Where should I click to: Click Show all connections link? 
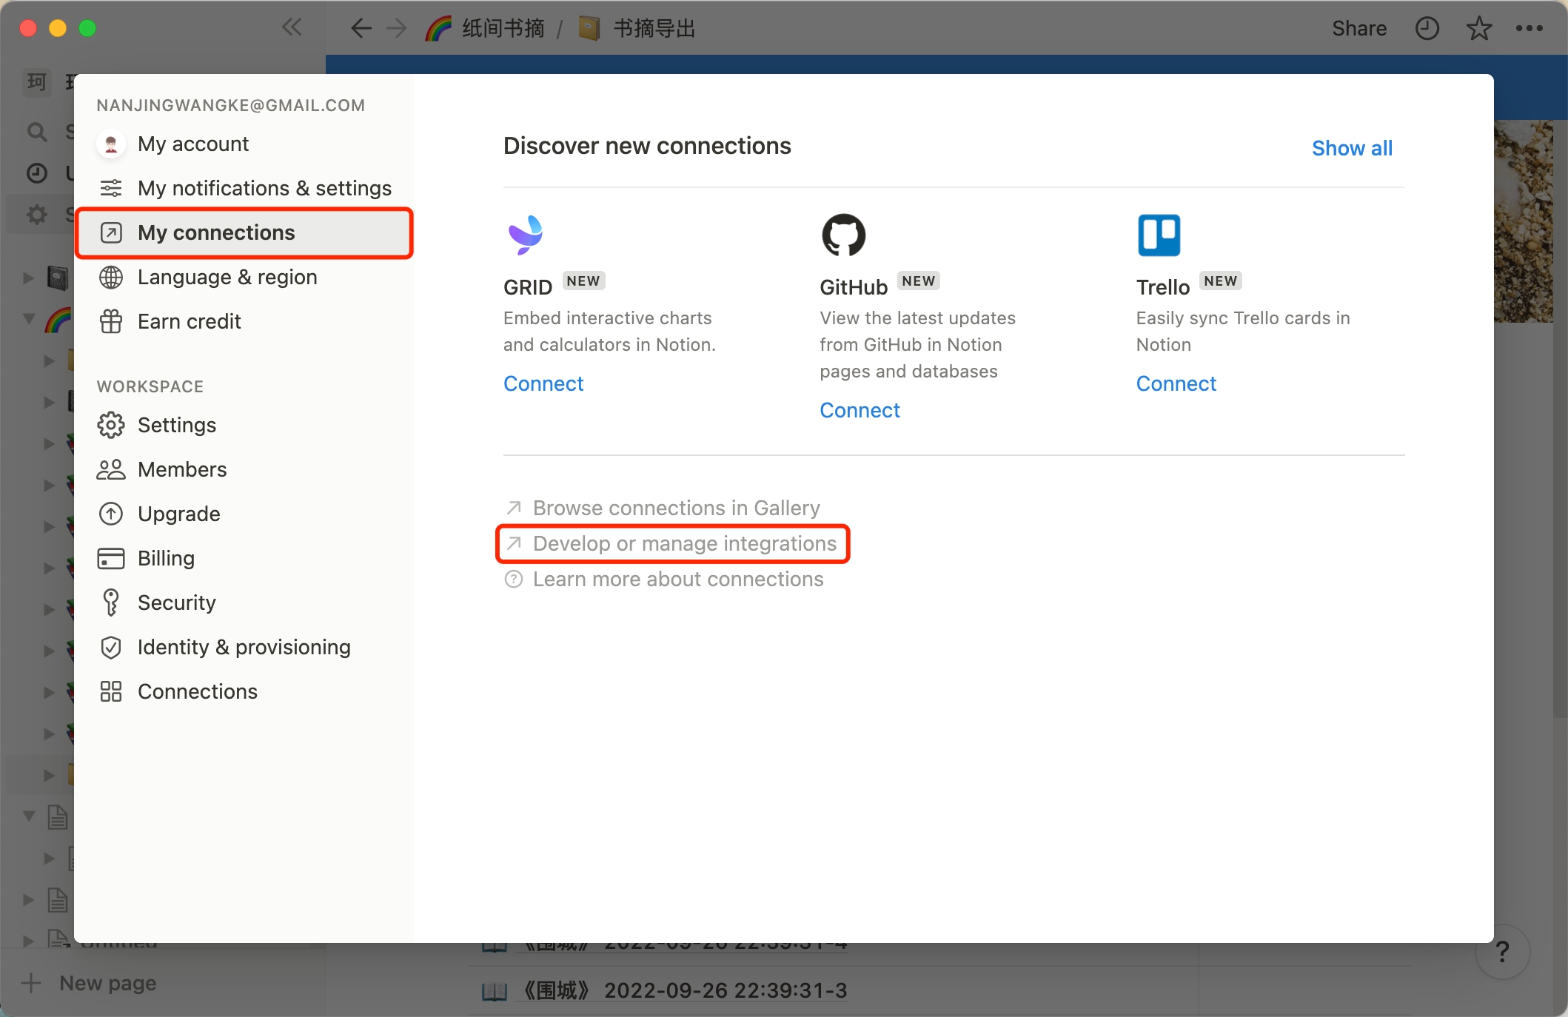[1352, 148]
